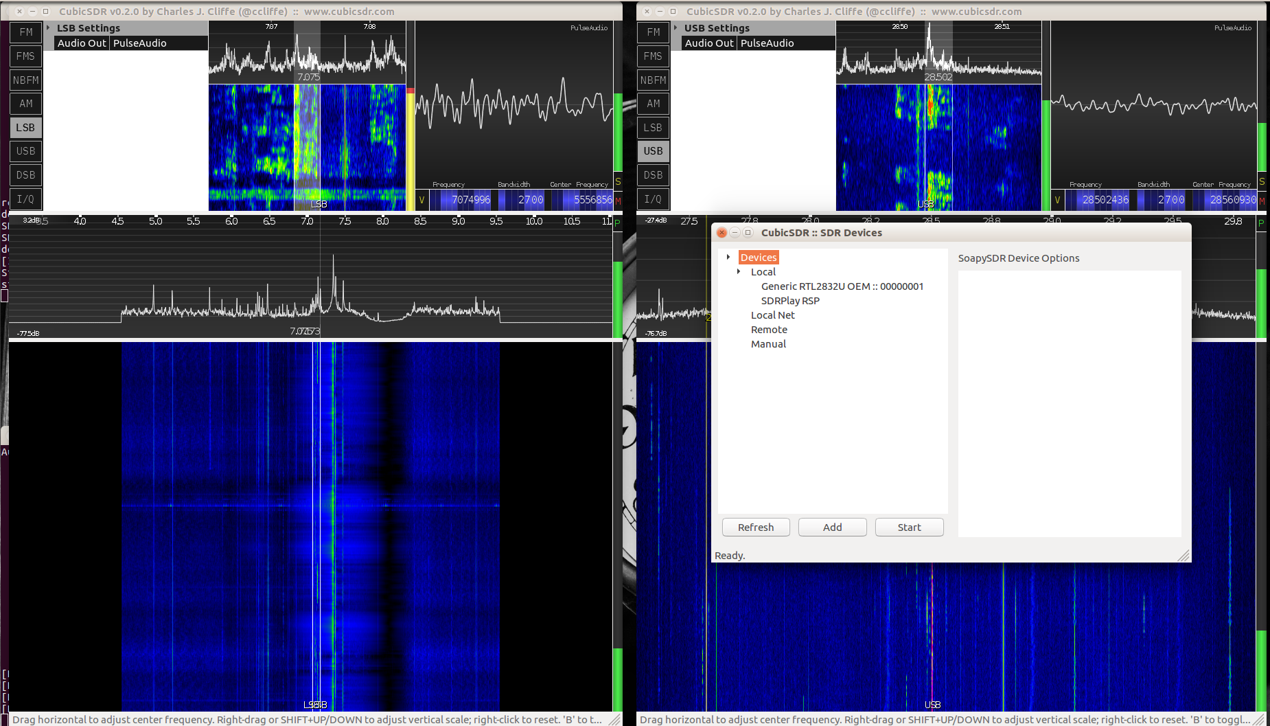Screen dimensions: 1270x726
Task: Select SDRPlay RSP device
Action: (790, 301)
